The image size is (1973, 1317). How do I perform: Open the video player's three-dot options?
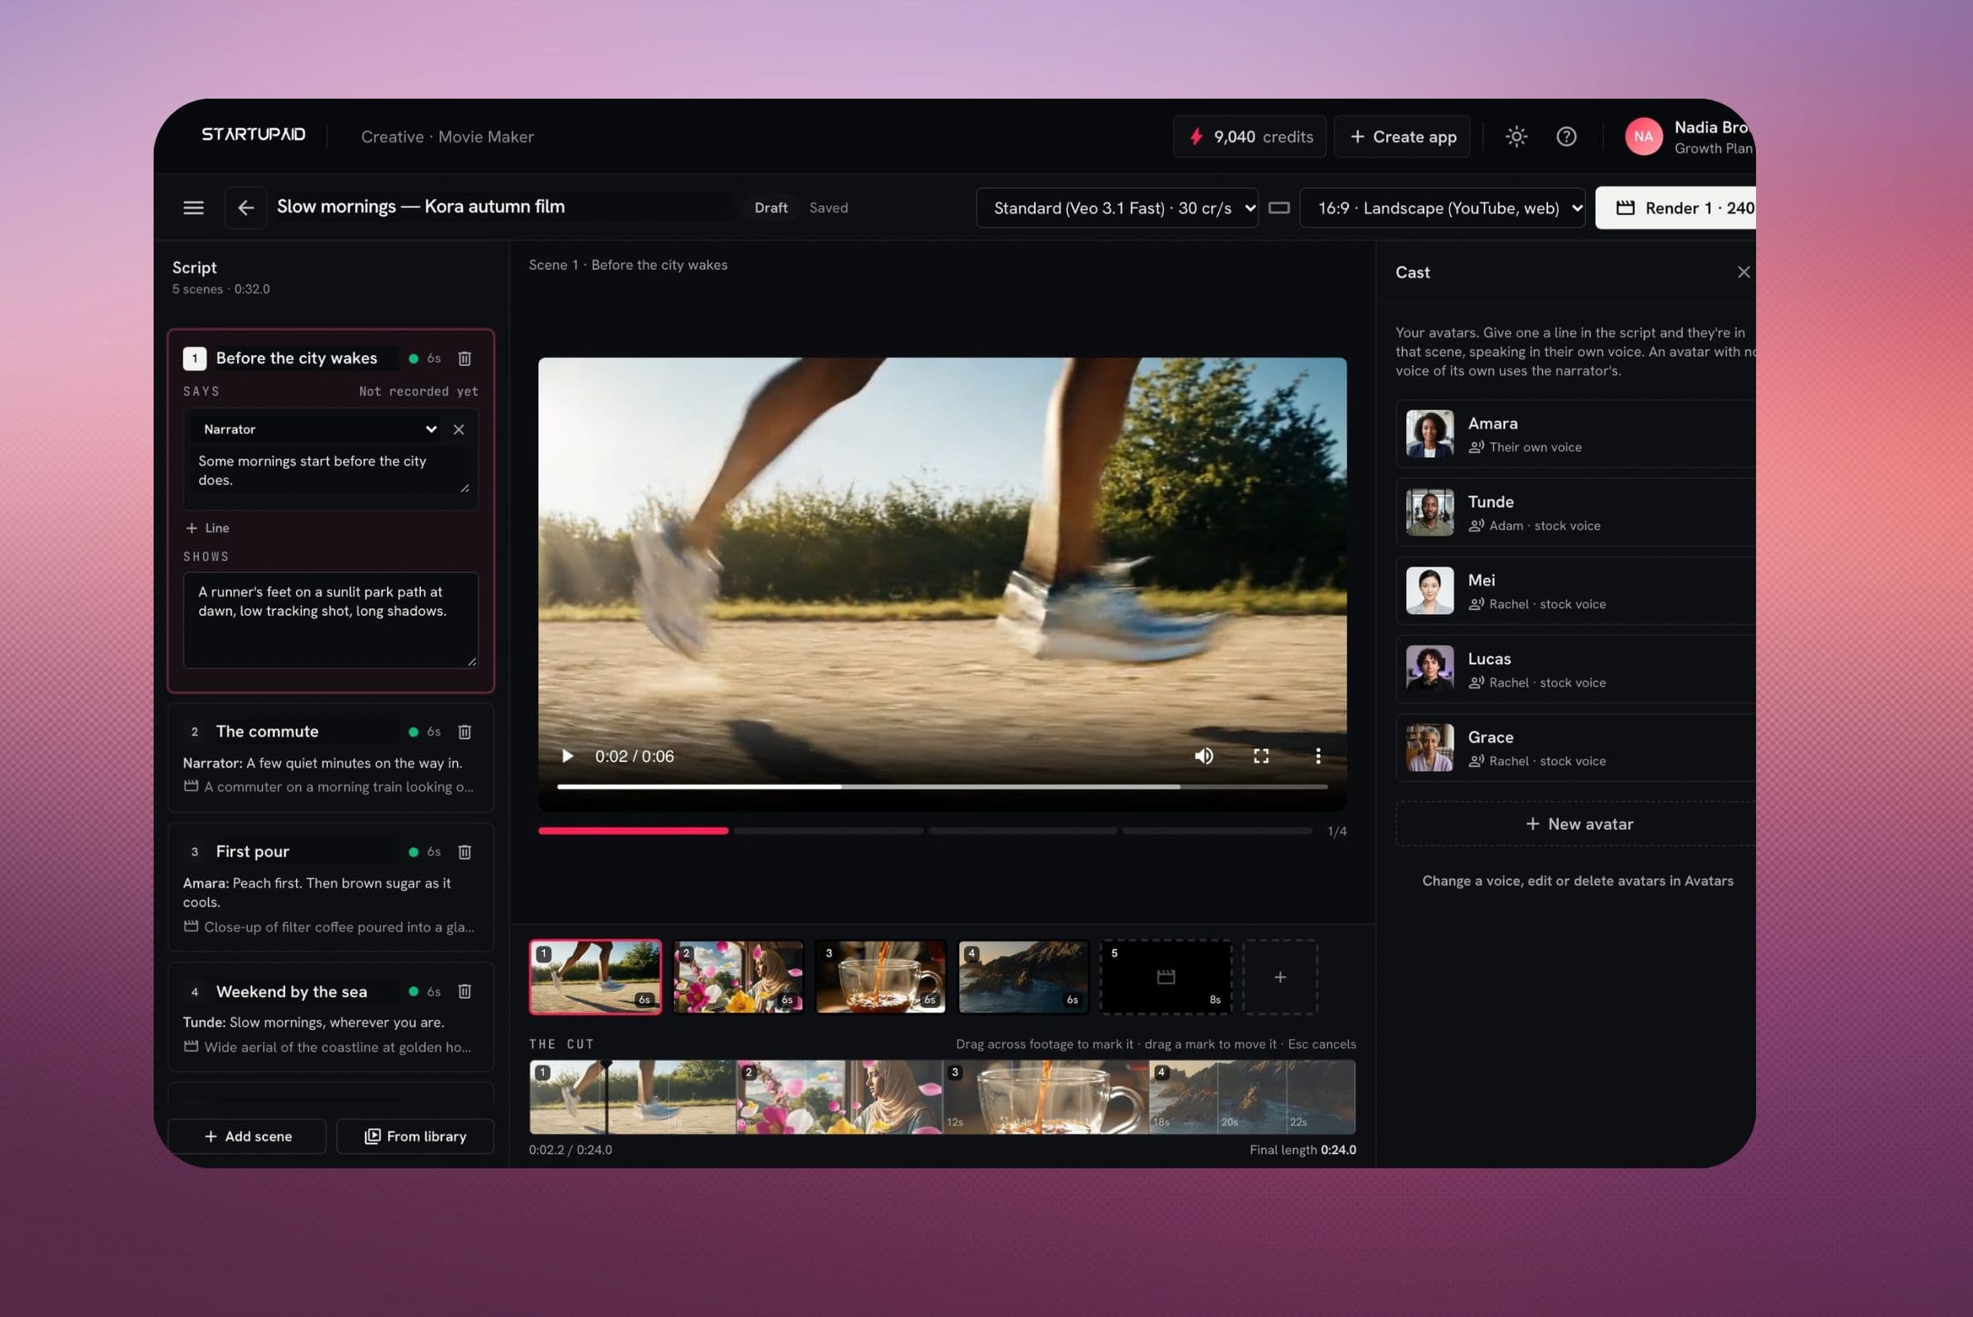point(1318,756)
